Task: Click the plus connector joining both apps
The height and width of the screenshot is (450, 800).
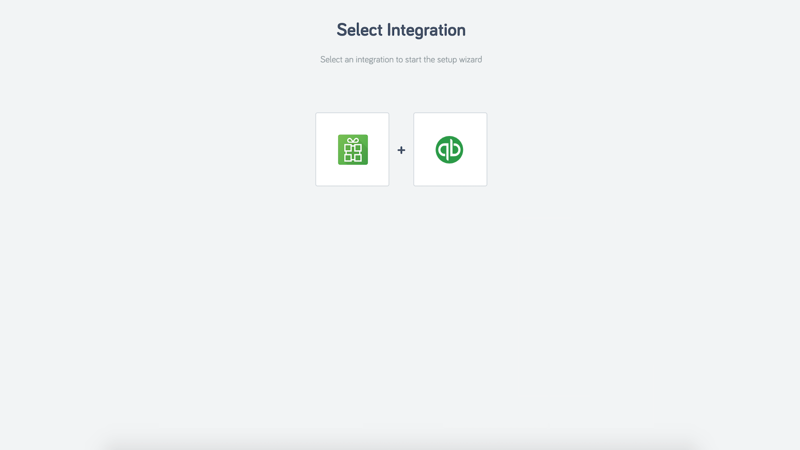Action: [x=401, y=149]
